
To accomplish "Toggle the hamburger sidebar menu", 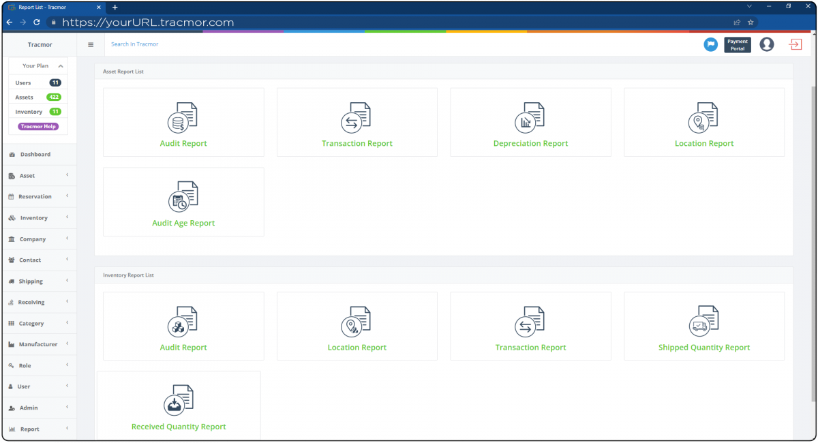I will tap(91, 44).
